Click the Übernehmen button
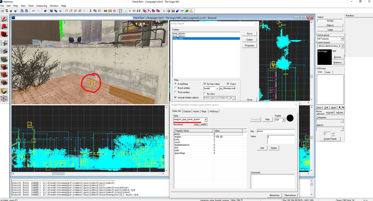The width and height of the screenshot is (373, 201). click(x=290, y=195)
